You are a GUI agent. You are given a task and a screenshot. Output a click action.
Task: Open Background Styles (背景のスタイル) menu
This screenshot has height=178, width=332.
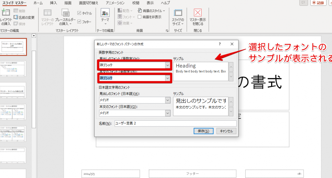pos(151,11)
